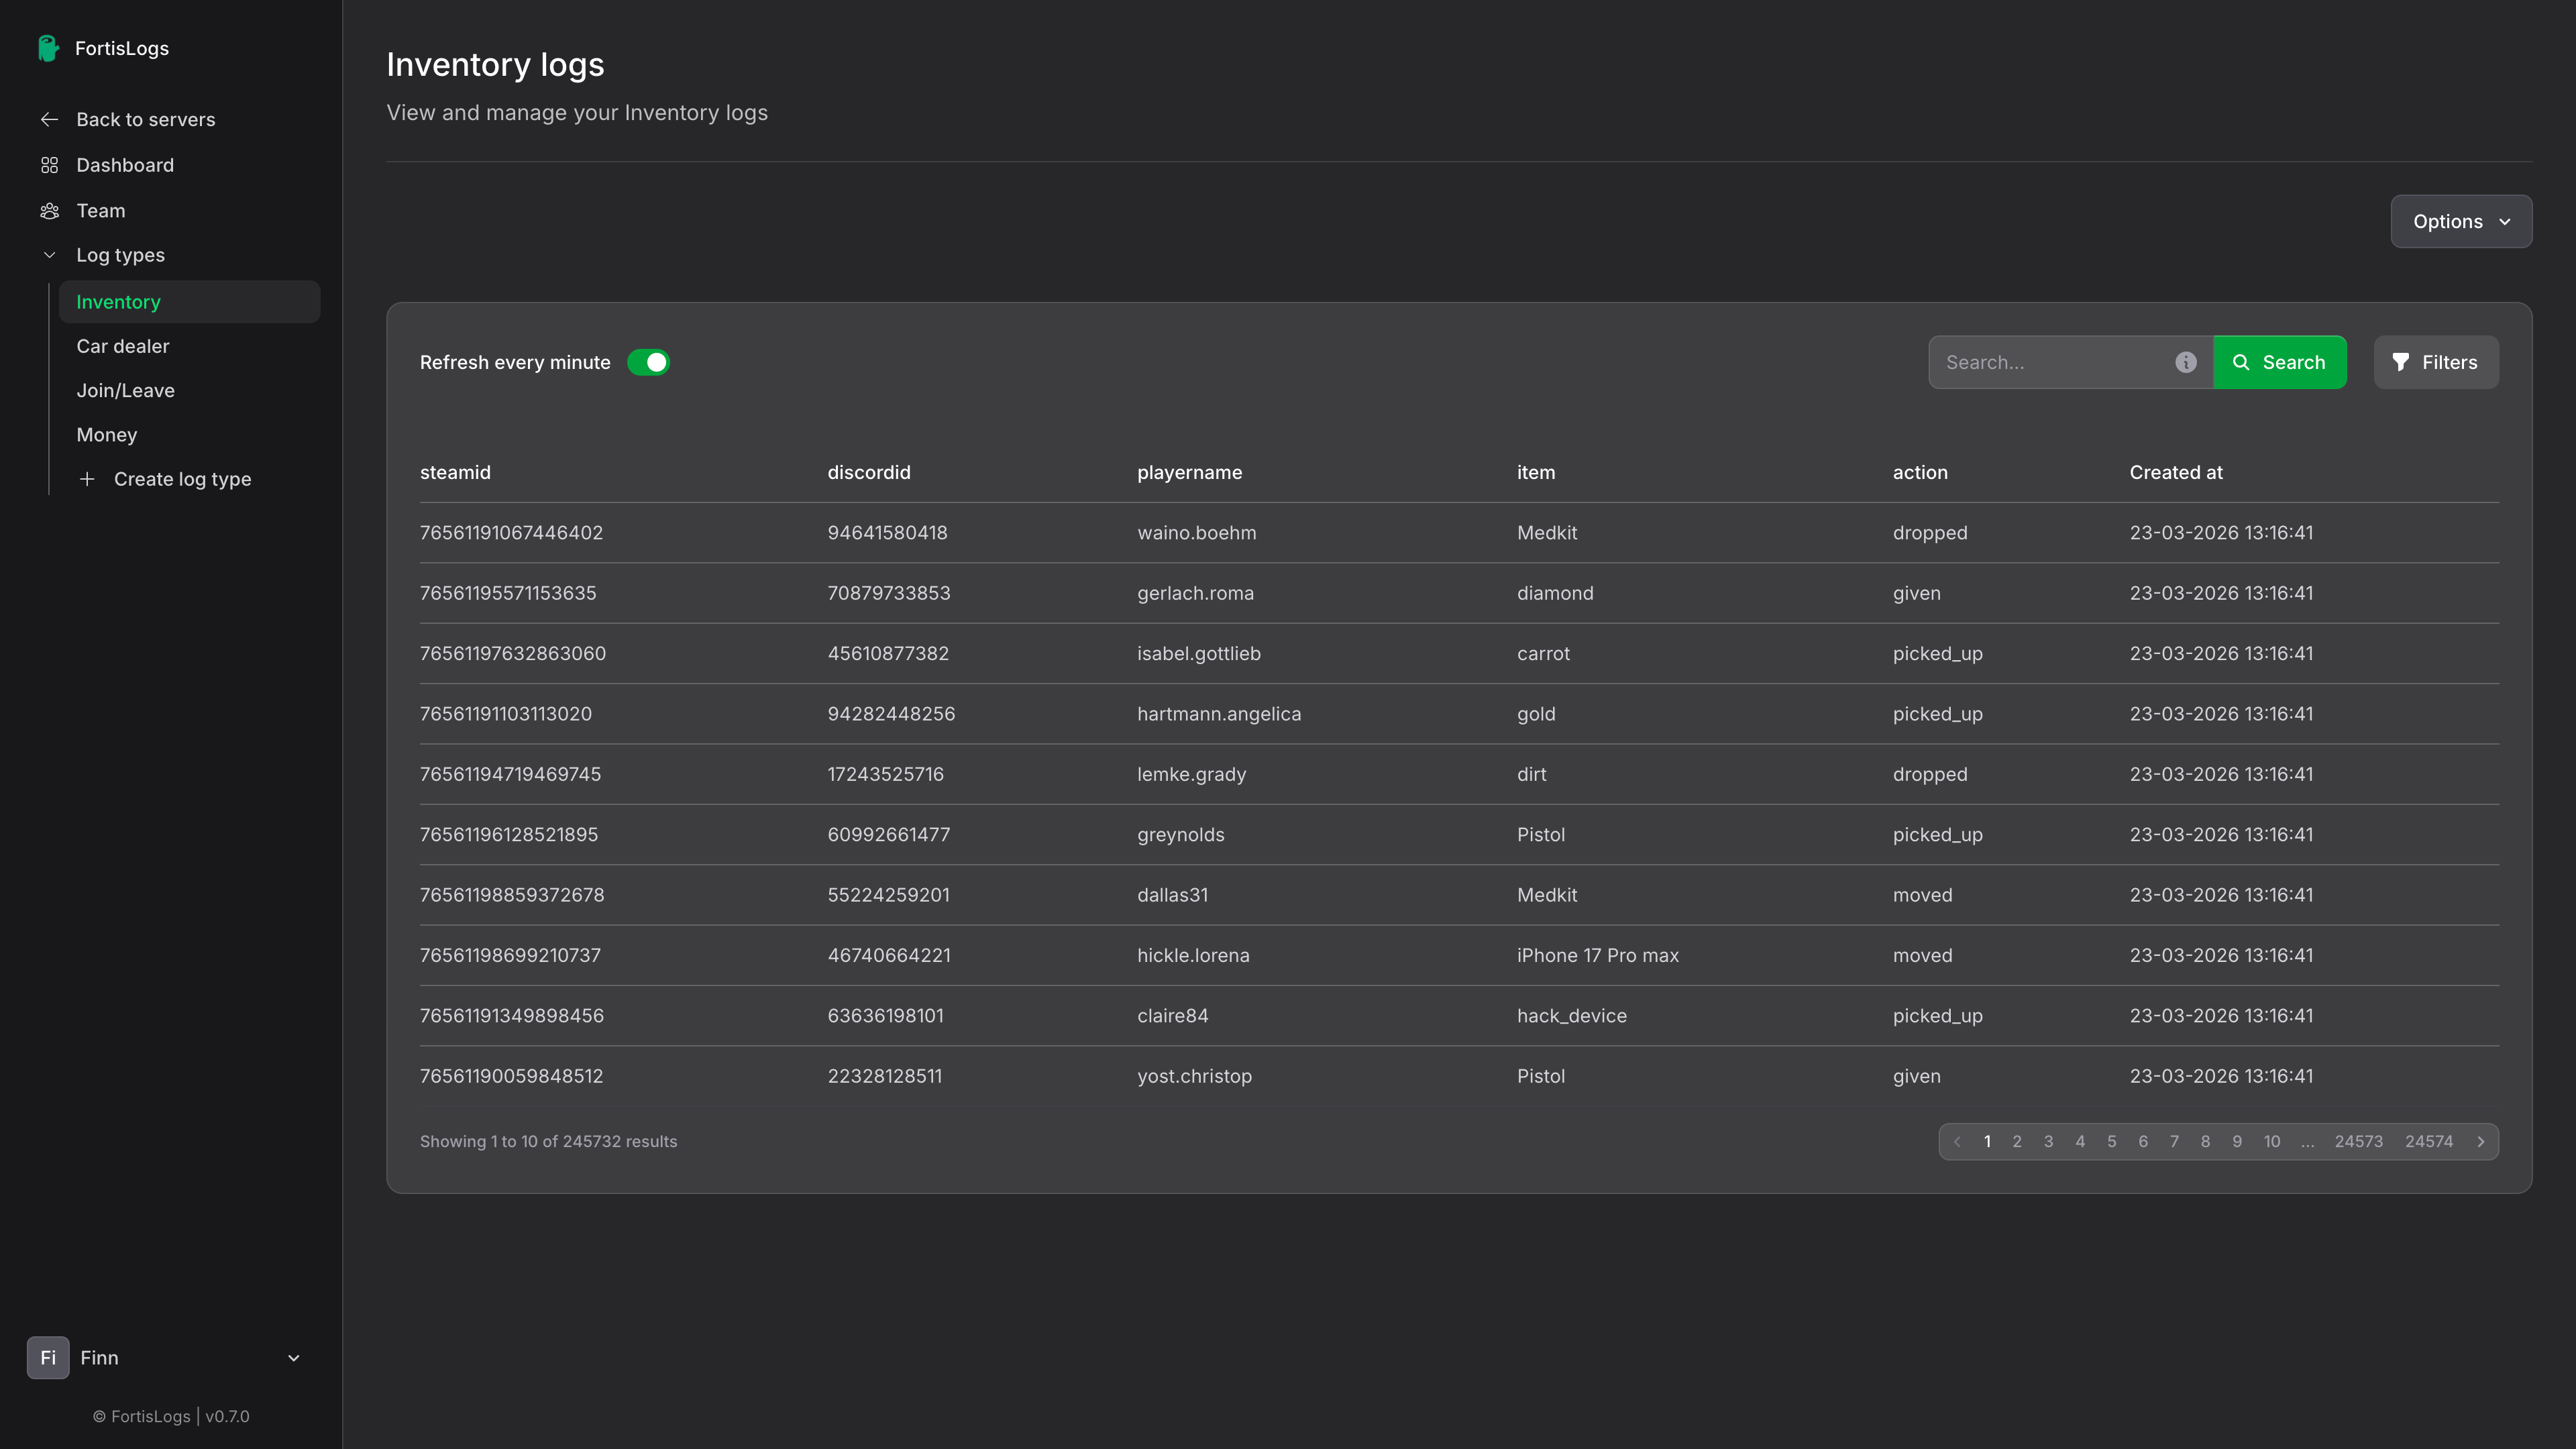The height and width of the screenshot is (1449, 2576).
Task: Click the info icon in the search box
Action: pyautogui.click(x=2185, y=362)
